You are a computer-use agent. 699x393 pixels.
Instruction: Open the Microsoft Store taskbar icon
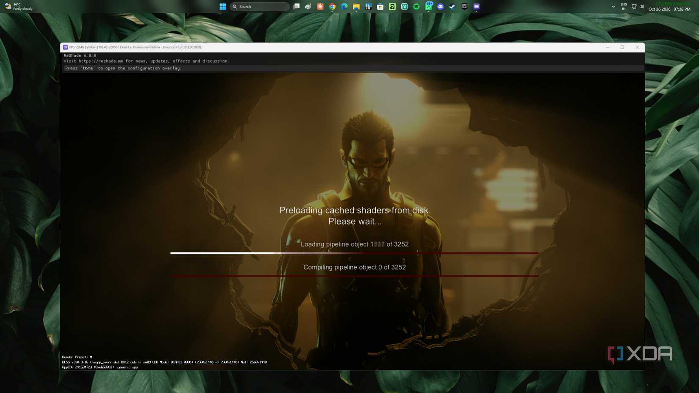(x=380, y=6)
